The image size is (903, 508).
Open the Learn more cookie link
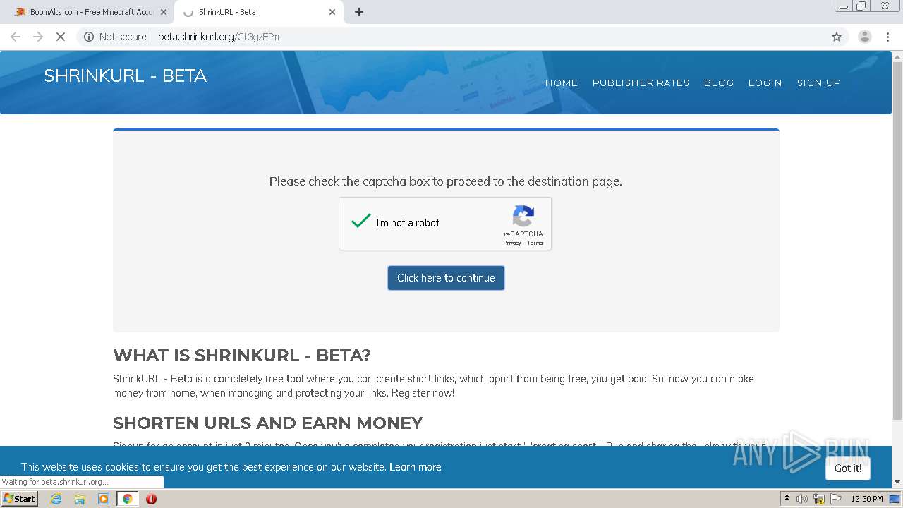(x=415, y=467)
